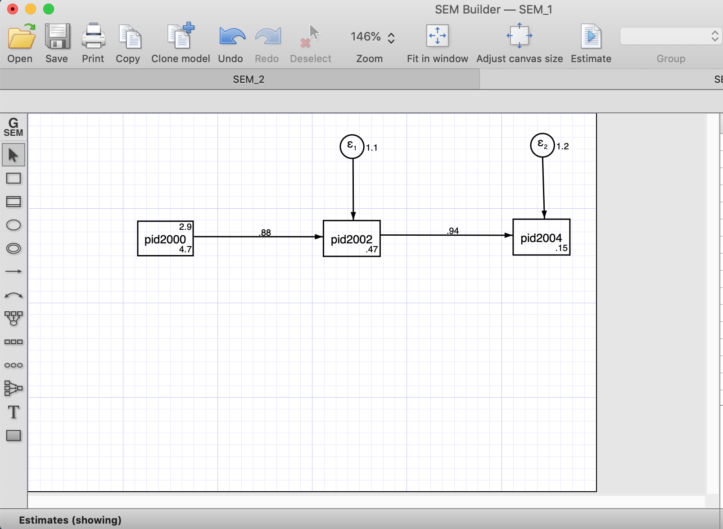Image resolution: width=723 pixels, height=529 pixels.
Task: Open the Zoom percentage stepper
Action: pyautogui.click(x=391, y=38)
